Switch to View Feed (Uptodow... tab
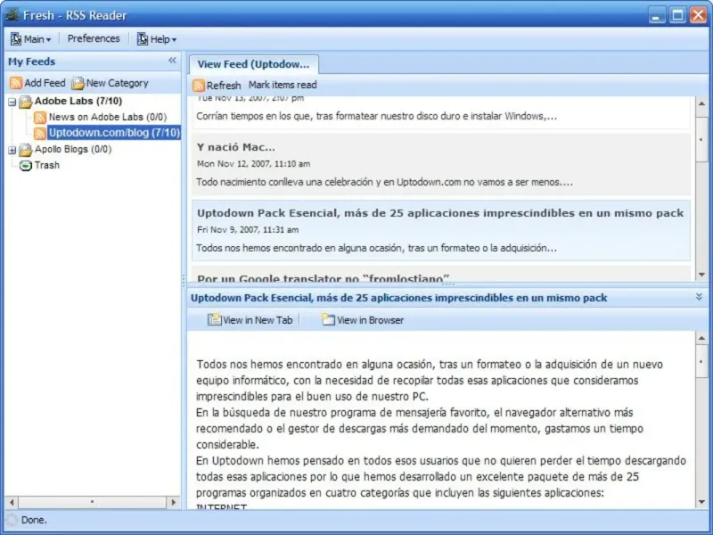This screenshot has width=713, height=535. 254,64
